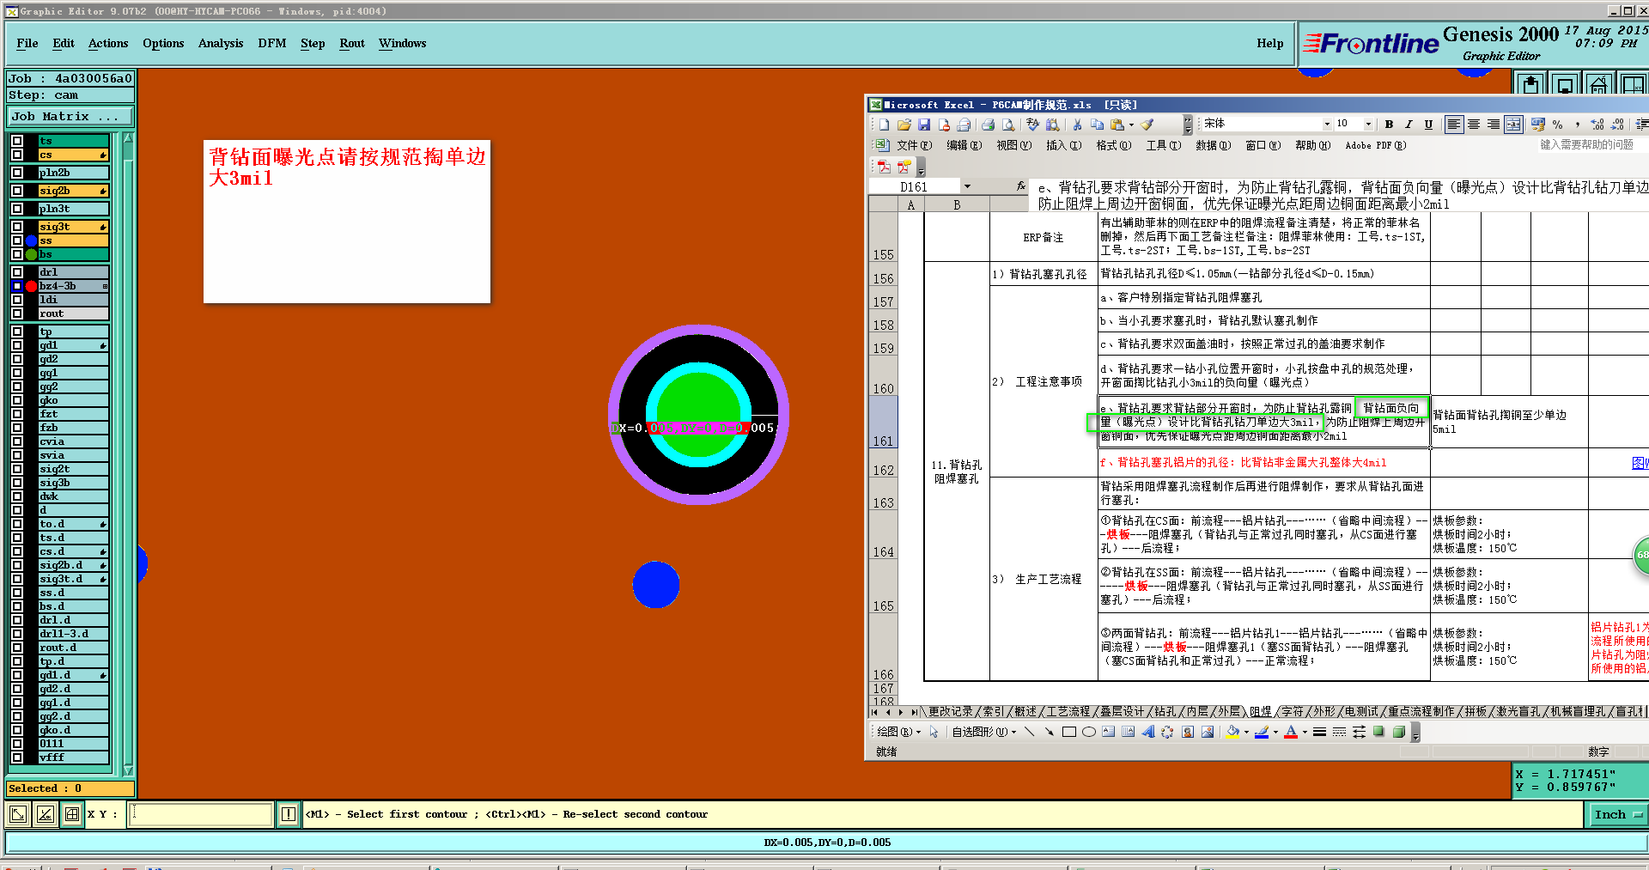This screenshot has height=870, width=1649.
Task: Click the Save disk icon in Excel
Action: pyautogui.click(x=924, y=125)
